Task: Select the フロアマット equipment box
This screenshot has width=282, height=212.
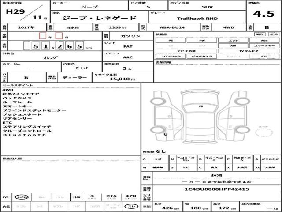Action: coord(171,56)
